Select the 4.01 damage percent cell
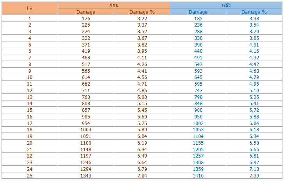The width and height of the screenshot is (284, 181). [254, 45]
